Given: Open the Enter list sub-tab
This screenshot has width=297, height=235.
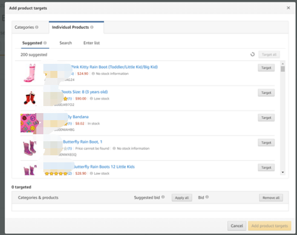Looking at the screenshot, I should point(91,43).
